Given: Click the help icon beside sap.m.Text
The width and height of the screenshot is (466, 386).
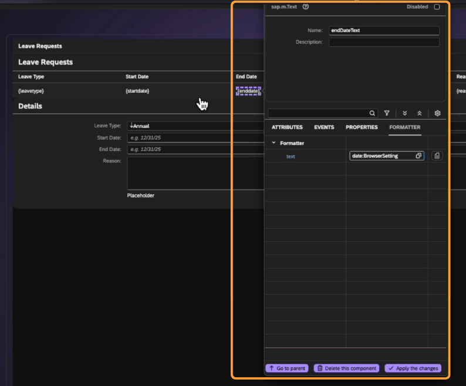Looking at the screenshot, I should (306, 7).
